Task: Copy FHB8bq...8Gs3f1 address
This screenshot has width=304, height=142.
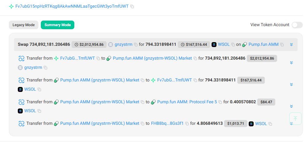Action: coord(187,124)
